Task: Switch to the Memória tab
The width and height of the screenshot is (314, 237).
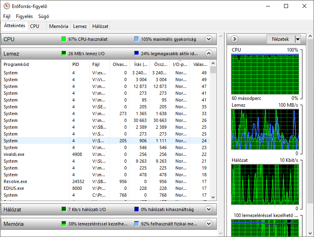Action: 58,26
